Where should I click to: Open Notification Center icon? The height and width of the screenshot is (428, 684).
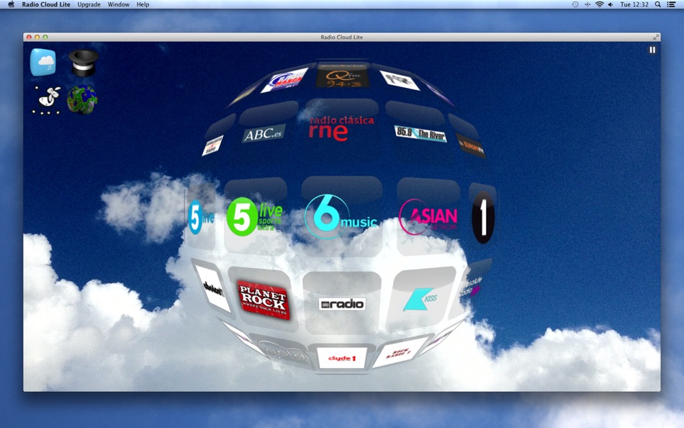671,4
